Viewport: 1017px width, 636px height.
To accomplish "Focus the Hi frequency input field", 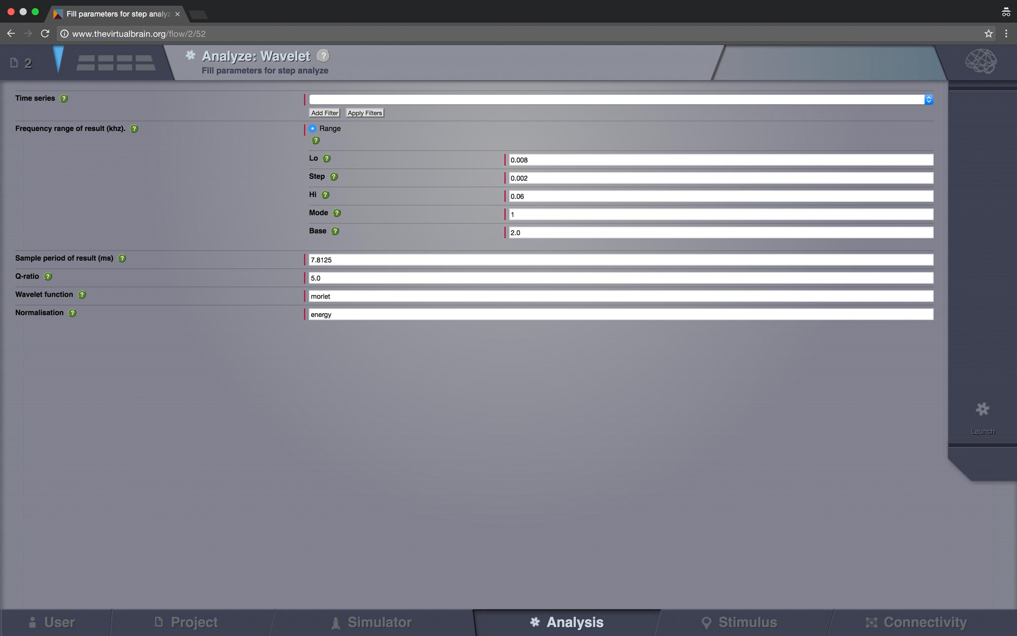I will tap(720, 197).
